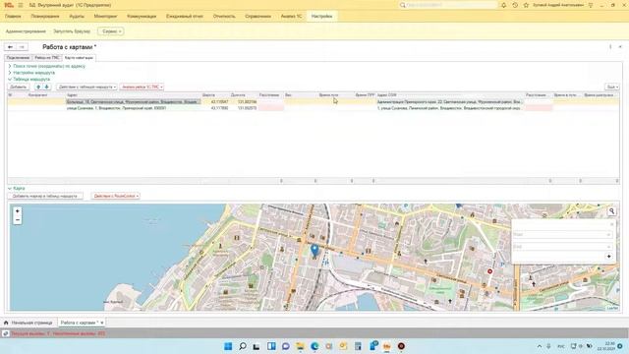Click the End field in map routing panel
The height and width of the screenshot is (354, 629).
[x=562, y=247]
